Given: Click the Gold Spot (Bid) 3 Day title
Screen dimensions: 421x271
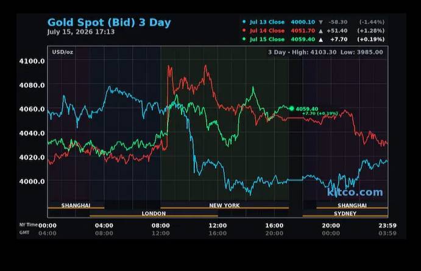Looking at the screenshot, I should (x=109, y=23).
